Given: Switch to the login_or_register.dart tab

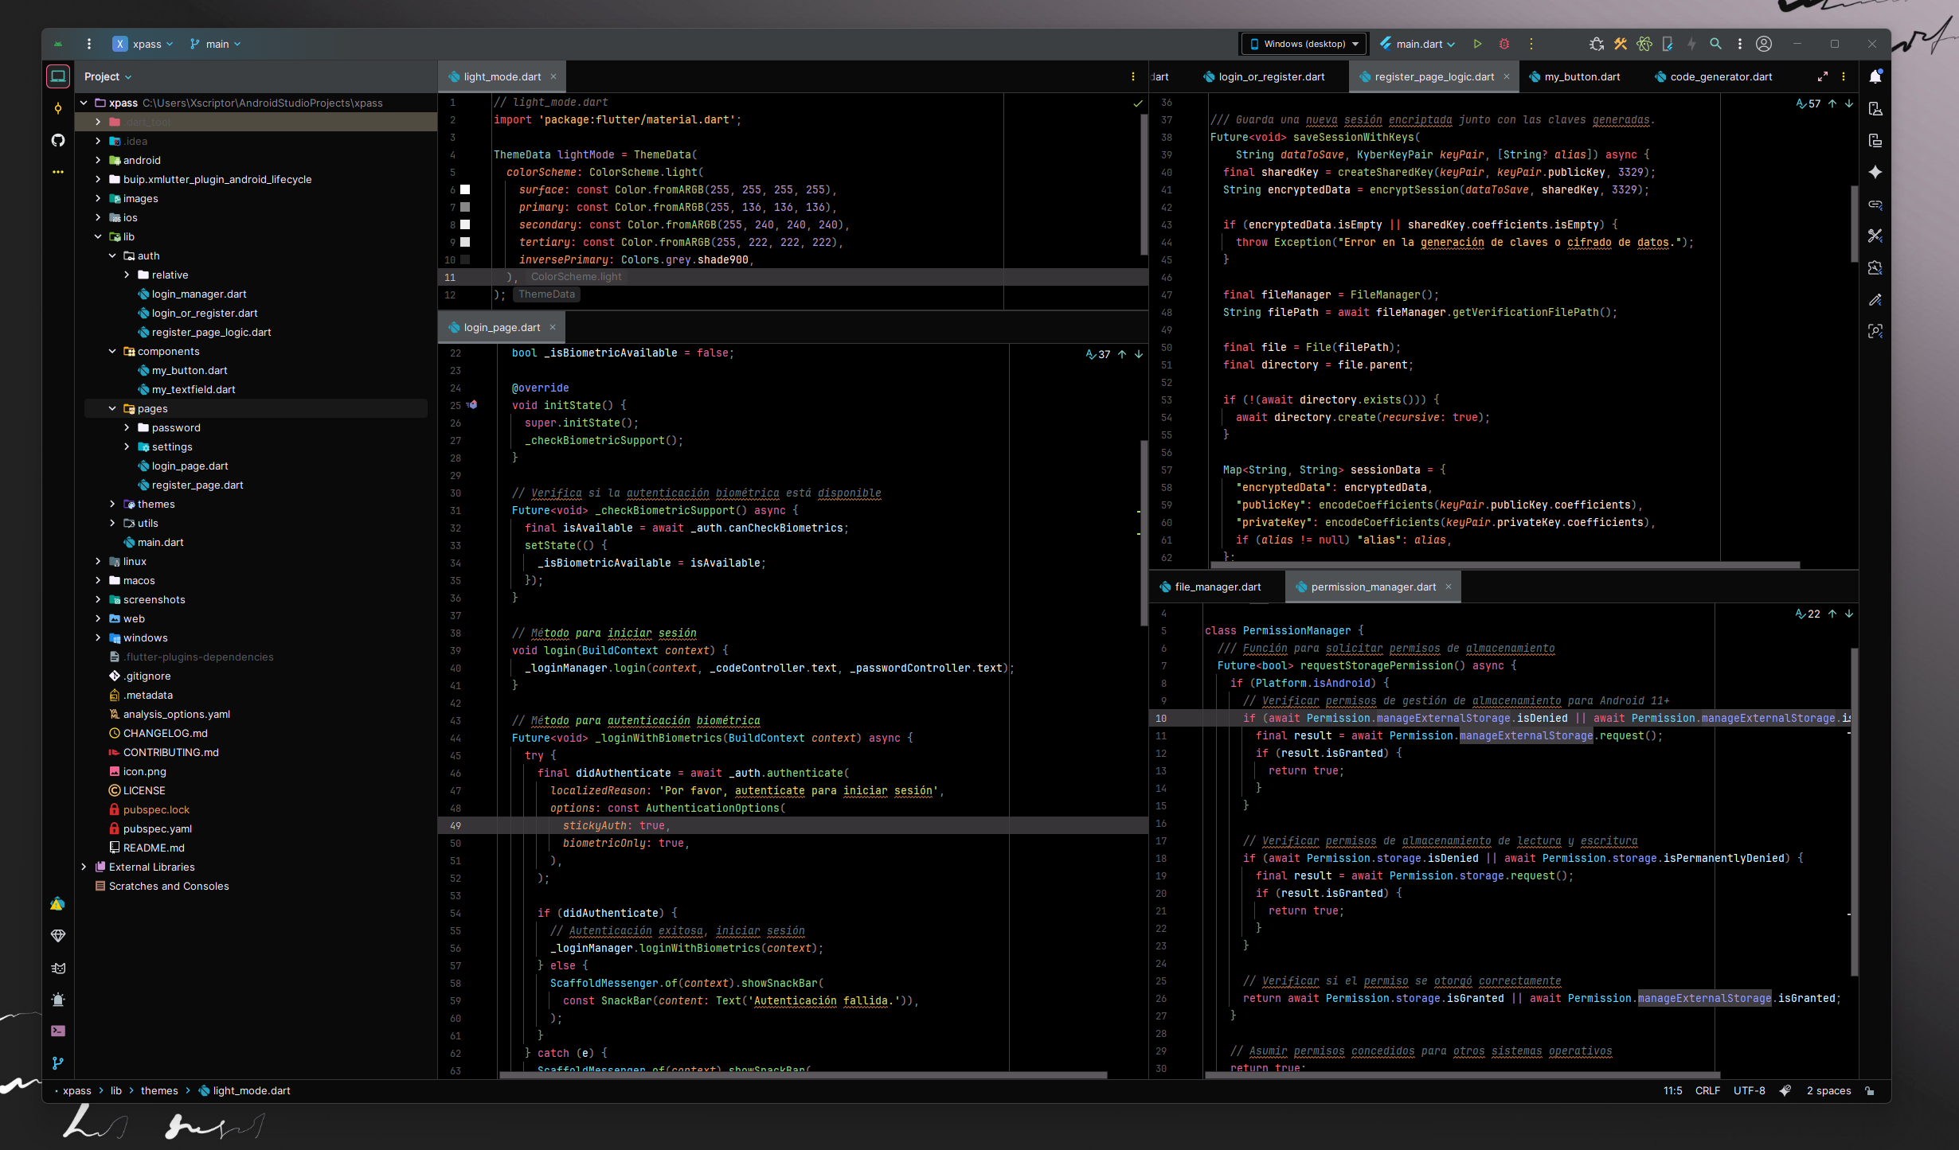Looking at the screenshot, I should [1271, 77].
